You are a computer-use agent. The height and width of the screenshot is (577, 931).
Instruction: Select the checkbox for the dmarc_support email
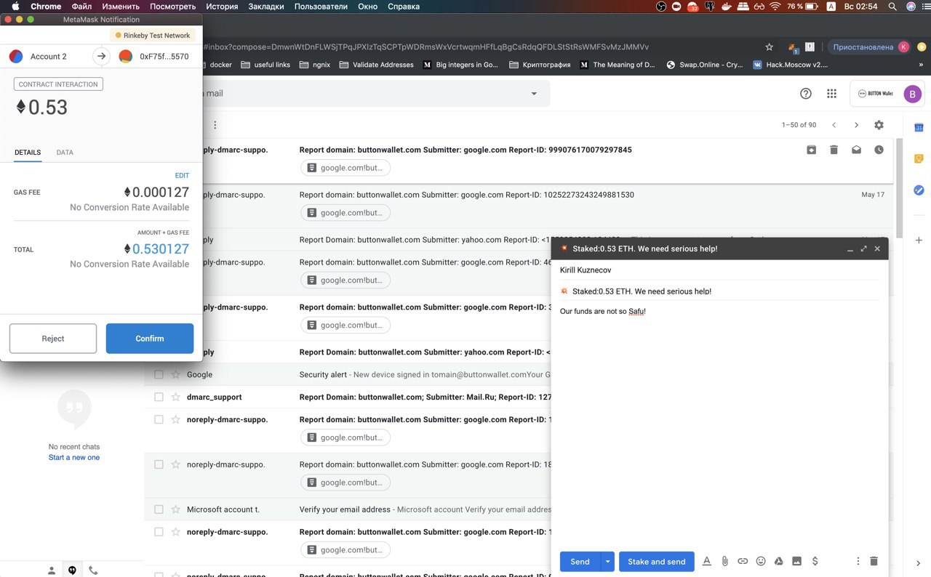click(159, 397)
